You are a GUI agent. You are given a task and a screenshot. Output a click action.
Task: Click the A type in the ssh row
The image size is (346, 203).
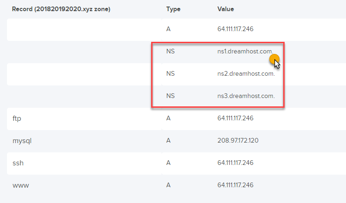(168, 163)
